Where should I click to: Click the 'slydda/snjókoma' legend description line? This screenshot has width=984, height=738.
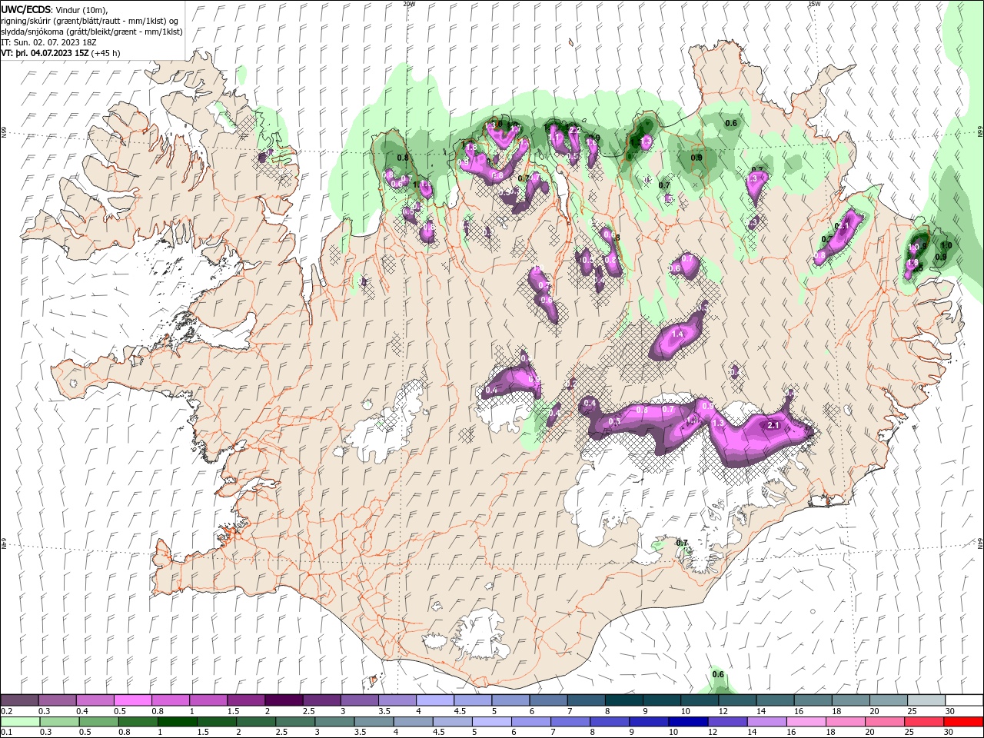[x=92, y=32]
